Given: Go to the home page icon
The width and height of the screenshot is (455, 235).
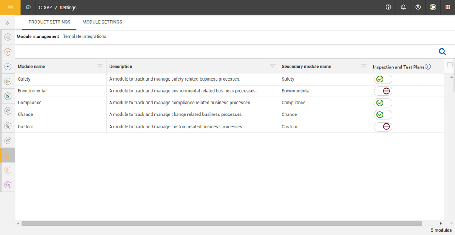Looking at the screenshot, I should (28, 7).
